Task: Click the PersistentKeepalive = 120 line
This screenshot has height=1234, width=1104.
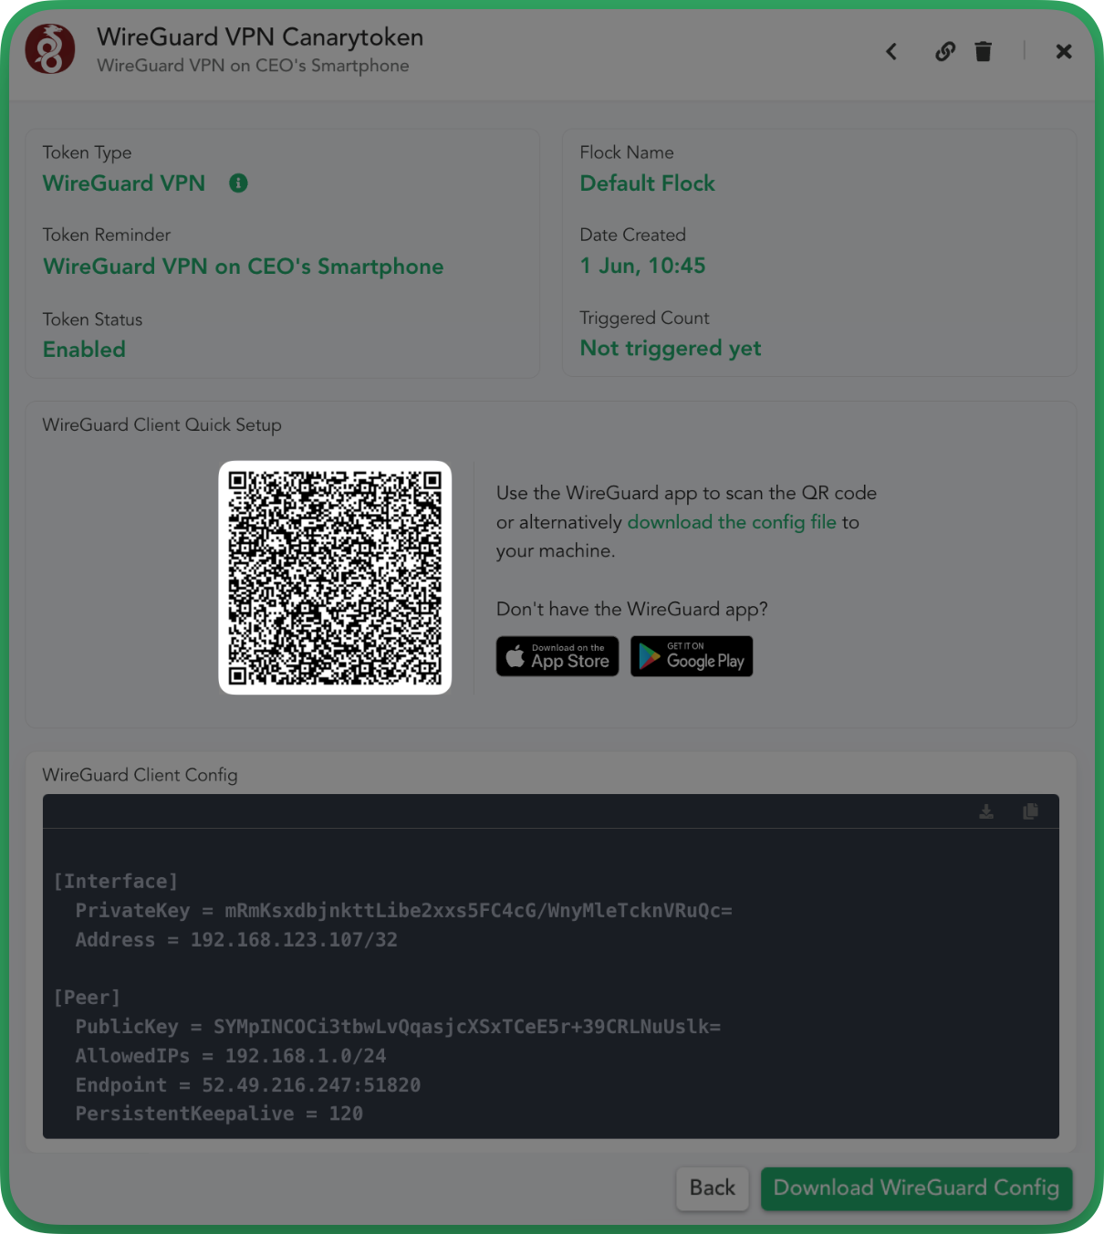Action: pos(219,1114)
